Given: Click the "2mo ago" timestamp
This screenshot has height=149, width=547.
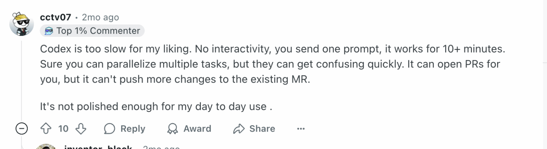Looking at the screenshot, I should pyautogui.click(x=100, y=17).
